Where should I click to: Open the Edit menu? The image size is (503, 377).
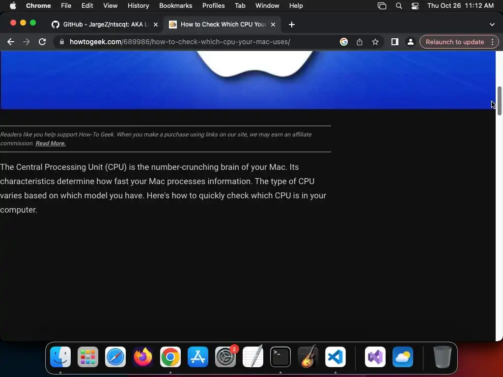pos(87,5)
